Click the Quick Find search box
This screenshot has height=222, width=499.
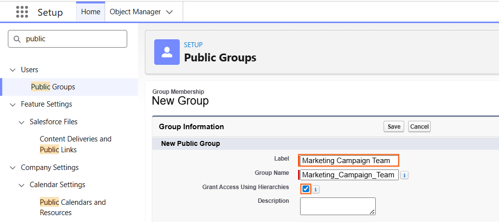coord(67,39)
